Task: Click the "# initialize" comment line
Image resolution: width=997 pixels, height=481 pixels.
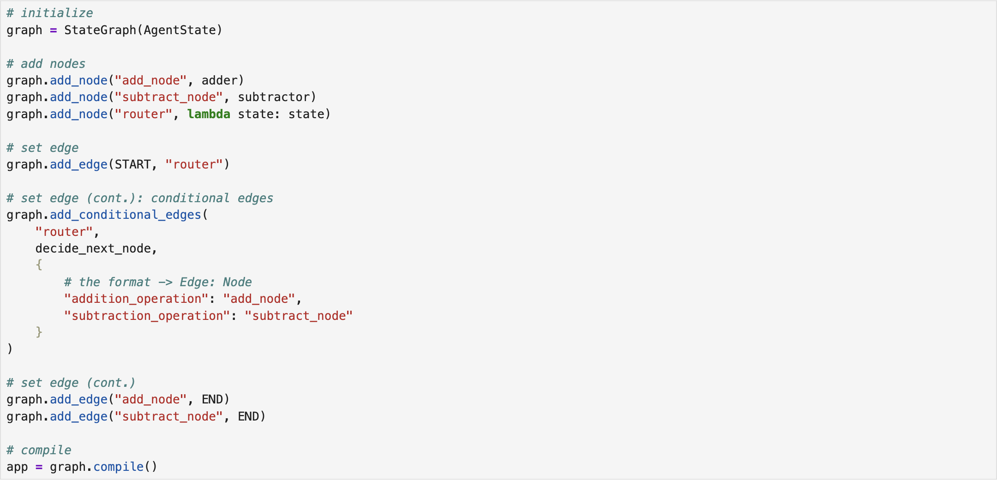Action: [50, 13]
